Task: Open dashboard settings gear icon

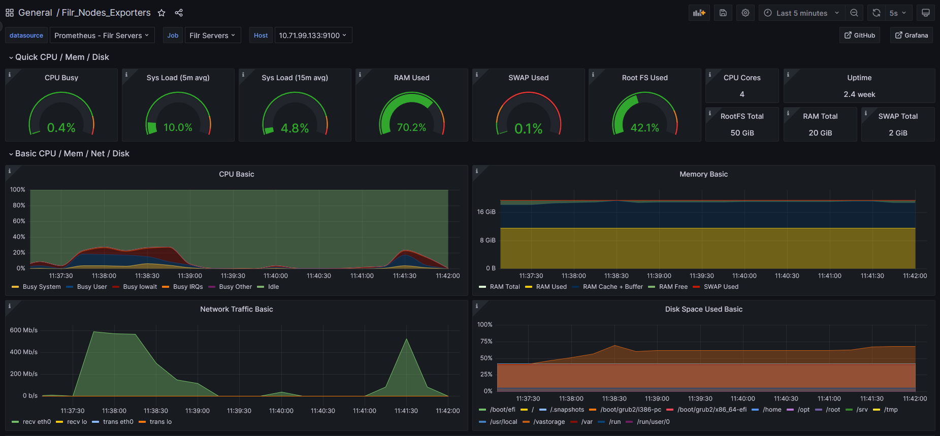Action: (x=745, y=13)
